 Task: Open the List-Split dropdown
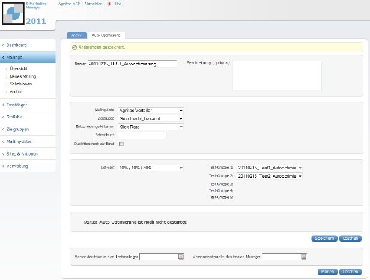(151, 168)
